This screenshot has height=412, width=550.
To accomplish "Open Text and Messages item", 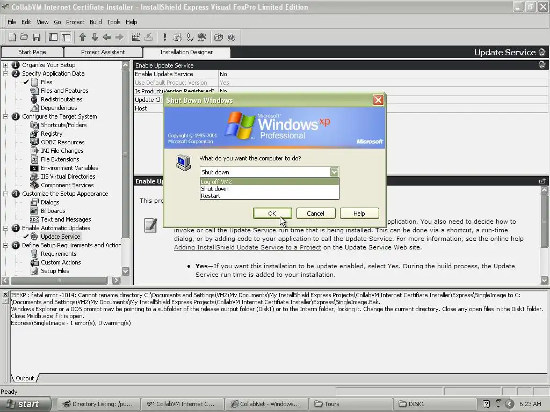I will (66, 219).
